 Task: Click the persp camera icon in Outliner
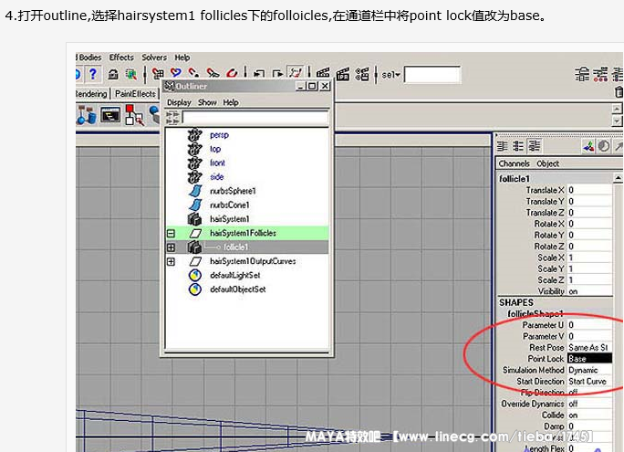pos(194,134)
